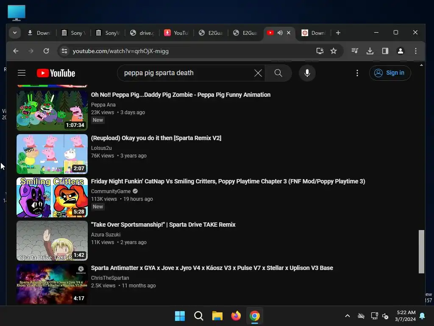Click the address bar URL
Screen dimensions: 434x326
click(x=121, y=51)
